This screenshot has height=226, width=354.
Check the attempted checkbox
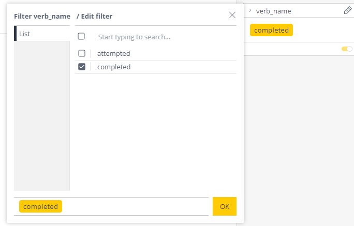[82, 53]
